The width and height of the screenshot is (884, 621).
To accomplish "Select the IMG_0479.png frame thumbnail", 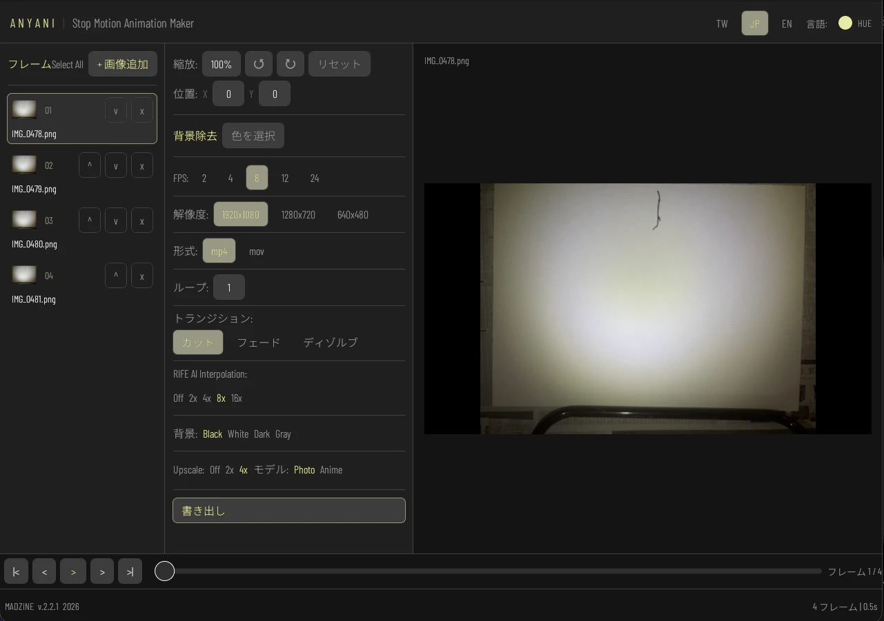I will coord(25,165).
